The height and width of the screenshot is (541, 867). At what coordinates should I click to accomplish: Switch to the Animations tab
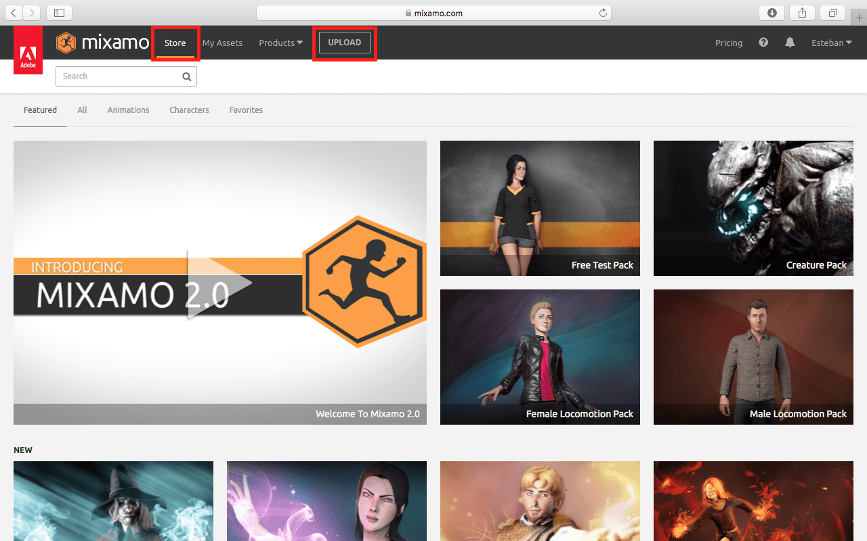click(128, 110)
